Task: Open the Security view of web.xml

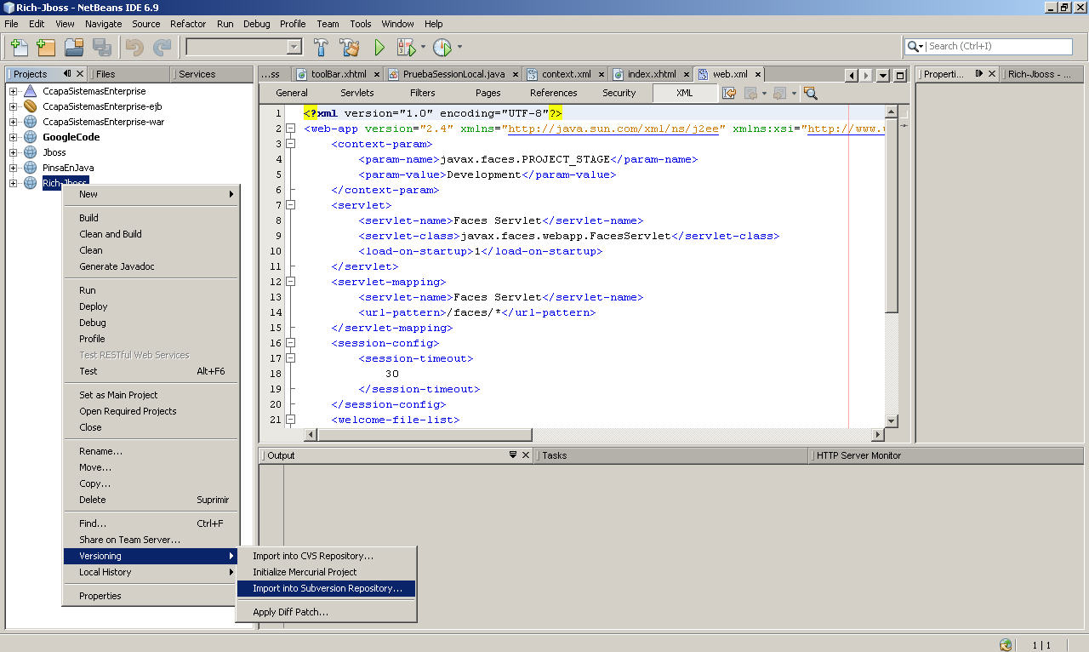Action: (x=619, y=93)
